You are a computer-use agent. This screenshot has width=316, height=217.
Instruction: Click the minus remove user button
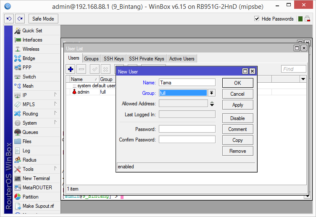click(82, 69)
